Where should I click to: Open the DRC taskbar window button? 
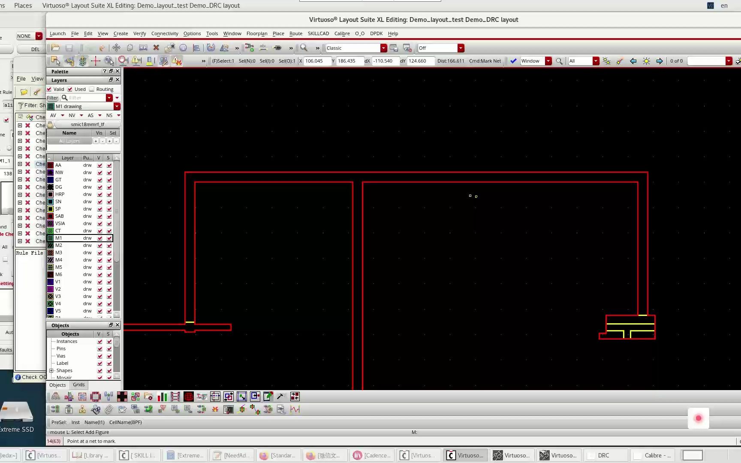[x=605, y=455]
